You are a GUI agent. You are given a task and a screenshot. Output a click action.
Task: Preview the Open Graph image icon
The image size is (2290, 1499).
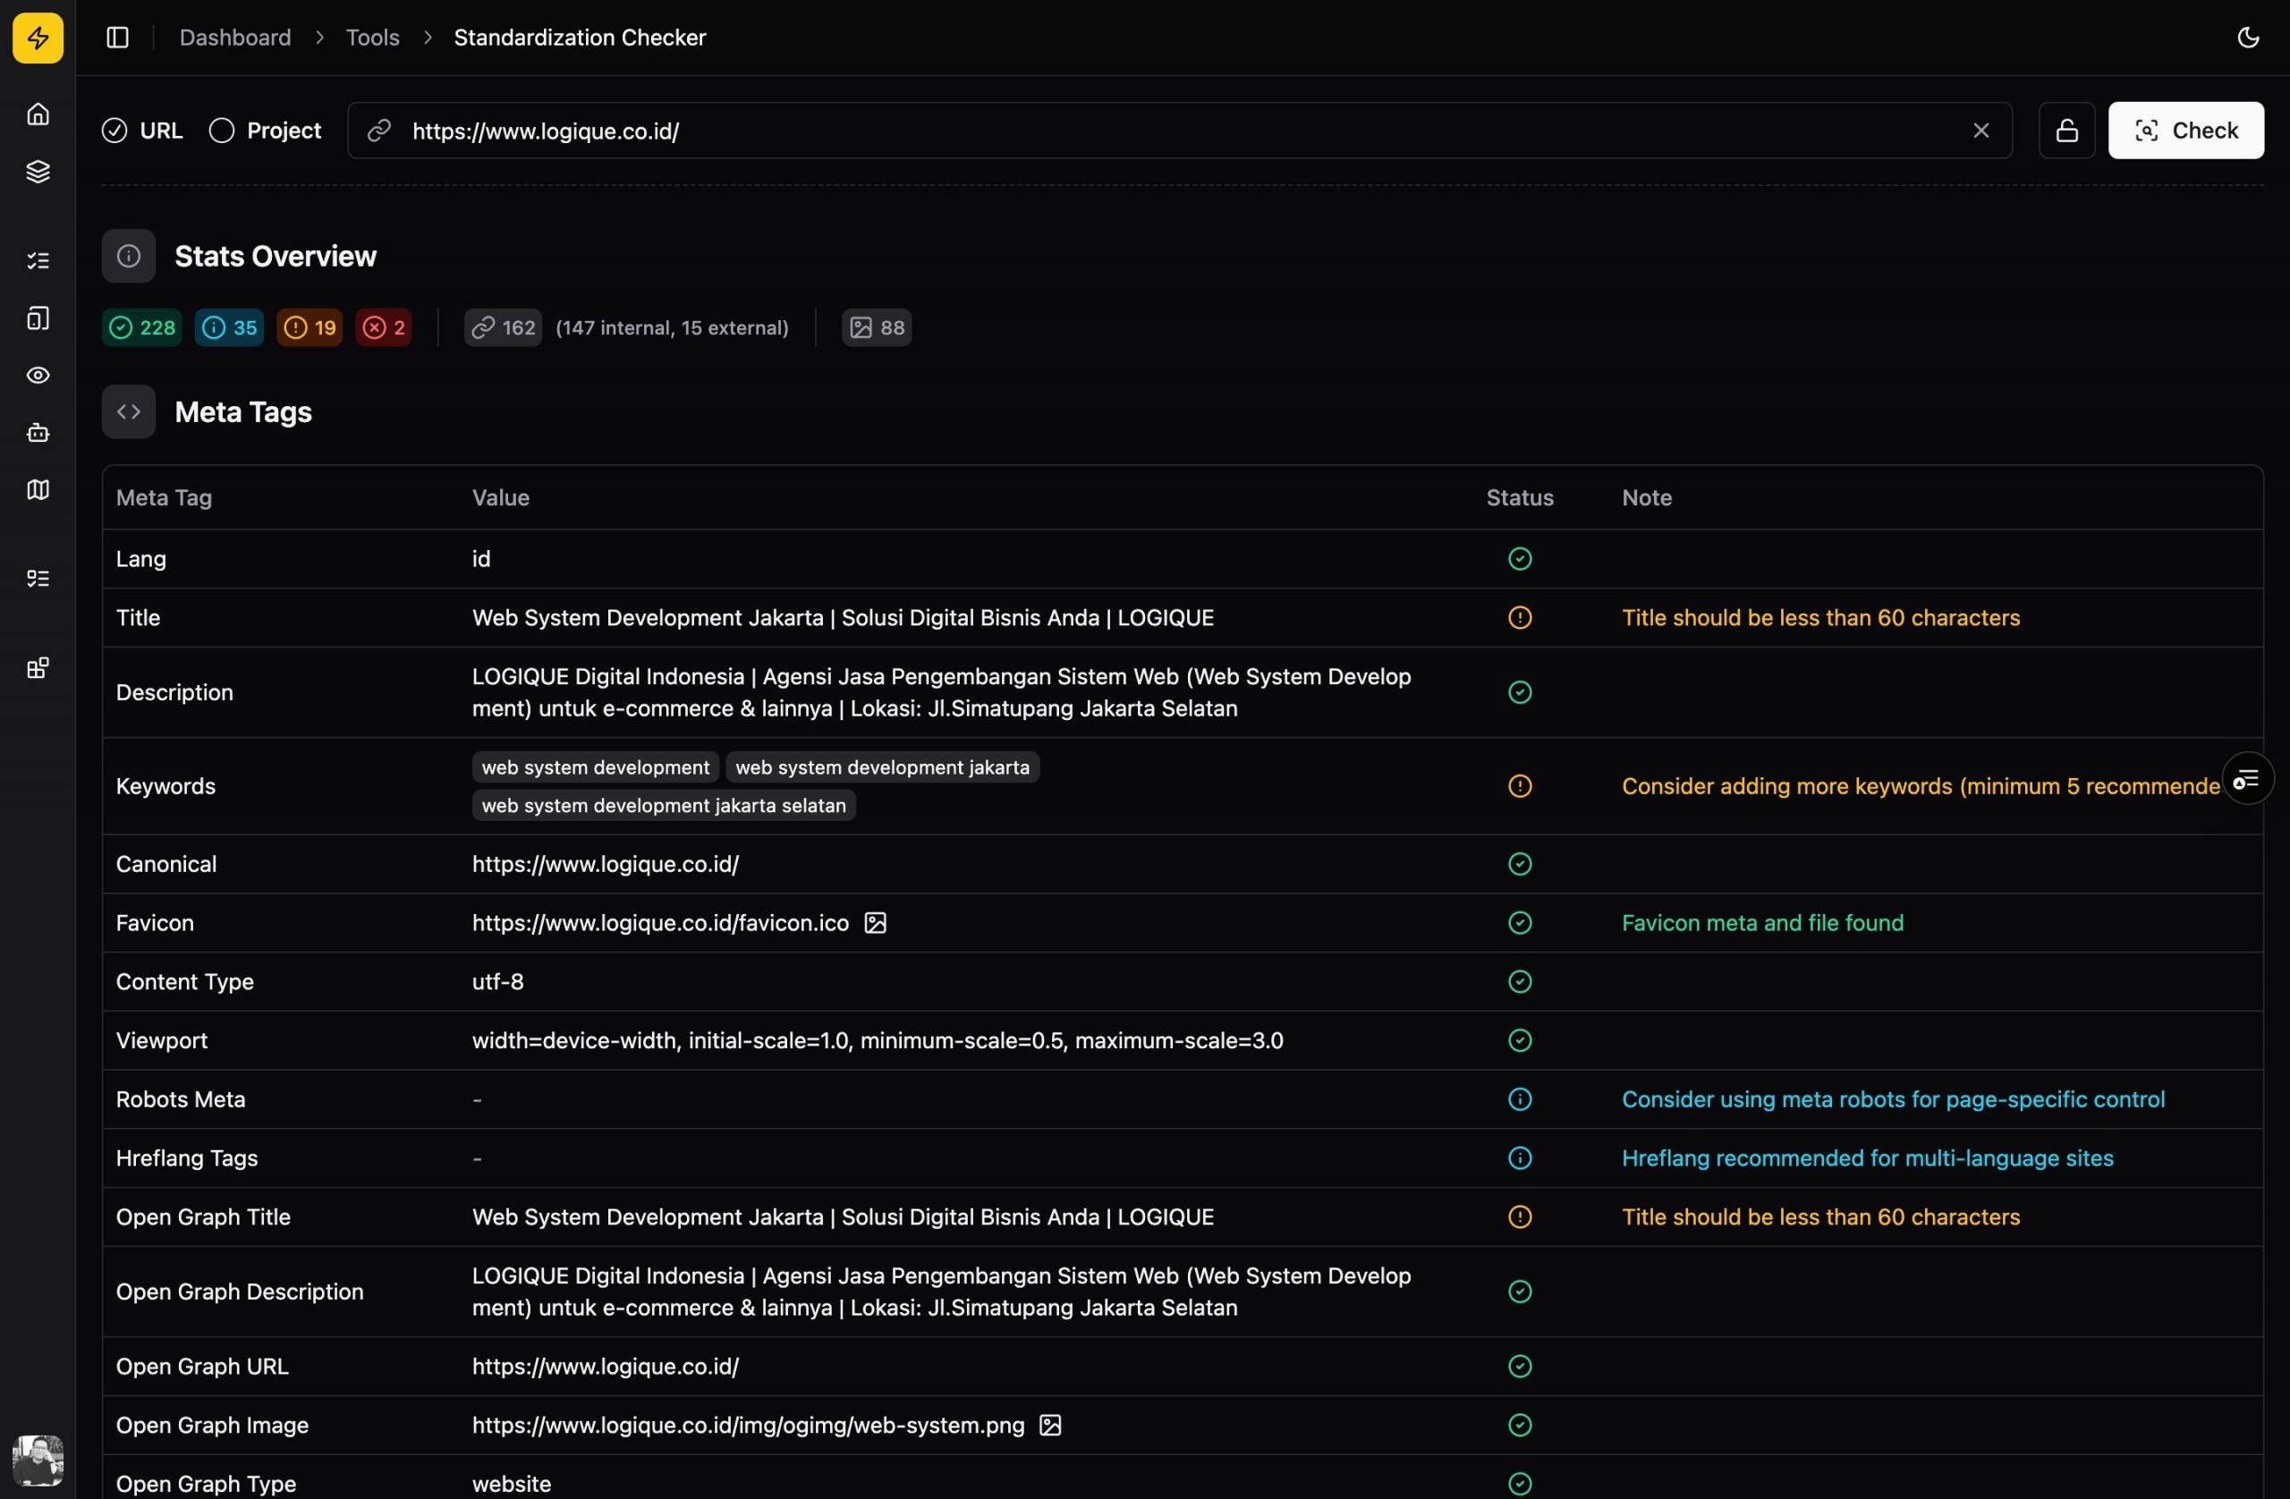click(1050, 1425)
